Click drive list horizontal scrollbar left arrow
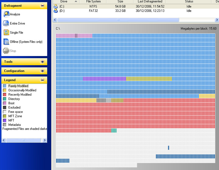The height and width of the screenshot is (170, 219). [x=55, y=20]
